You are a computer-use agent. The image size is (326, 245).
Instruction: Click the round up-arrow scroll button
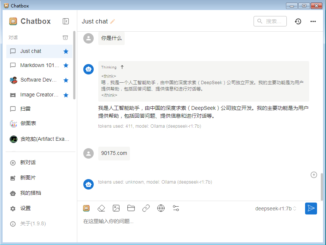(314, 175)
